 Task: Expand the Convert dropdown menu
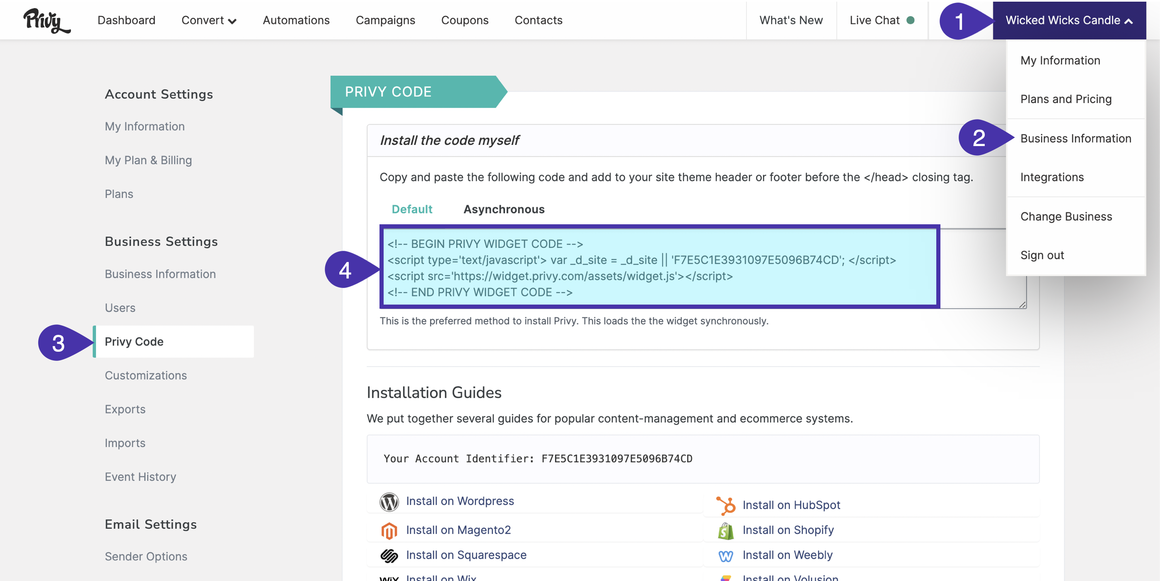coord(209,20)
